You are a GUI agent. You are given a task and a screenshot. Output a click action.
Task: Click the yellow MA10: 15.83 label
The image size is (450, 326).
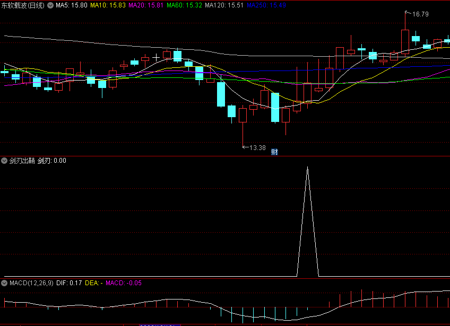tap(108, 5)
